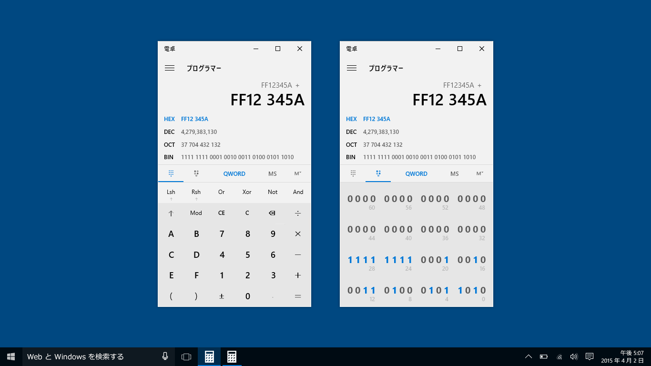Screen dimensions: 651x366
Task: Click the divide (÷) key
Action: tap(298, 213)
